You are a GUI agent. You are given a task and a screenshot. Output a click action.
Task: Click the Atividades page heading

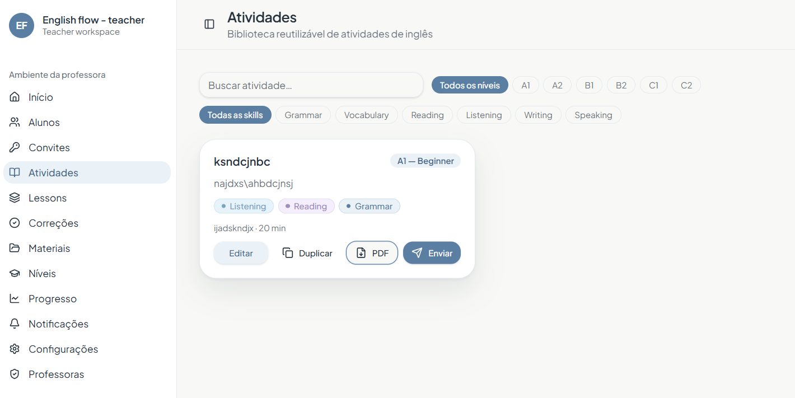262,17
